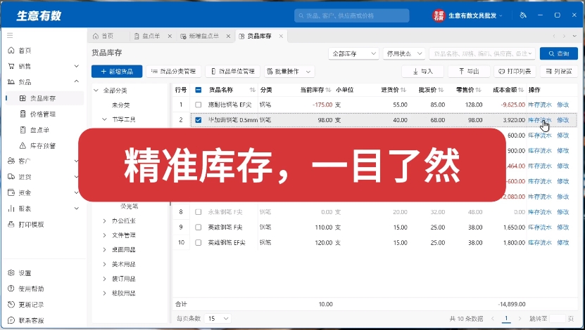
Task: Check the row 8 永生钢笔 F尖 checkbox
Action: 198,212
